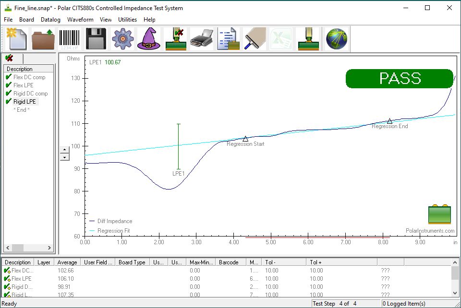Click the Layer column header
This screenshot has width=461, height=308.
(44, 262)
